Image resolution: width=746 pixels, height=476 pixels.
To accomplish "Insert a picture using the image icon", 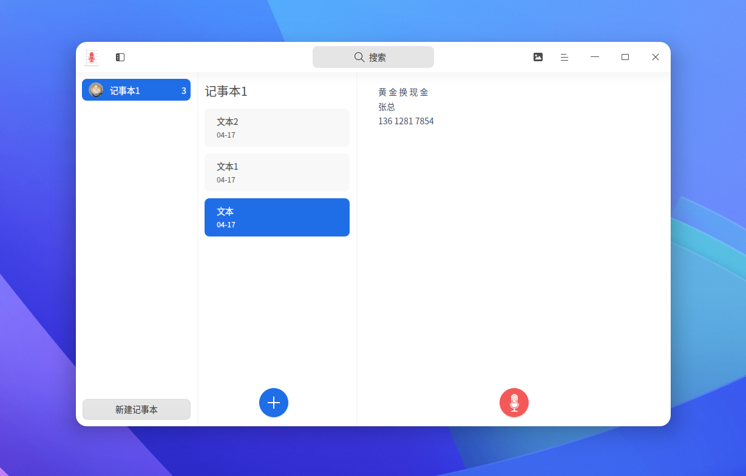I will 538,57.
